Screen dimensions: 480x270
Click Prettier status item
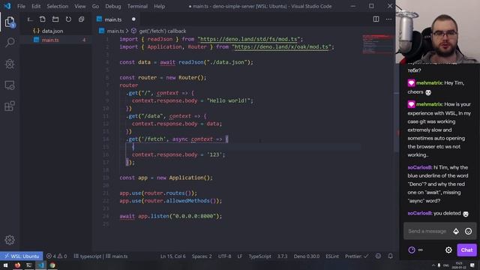click(357, 256)
